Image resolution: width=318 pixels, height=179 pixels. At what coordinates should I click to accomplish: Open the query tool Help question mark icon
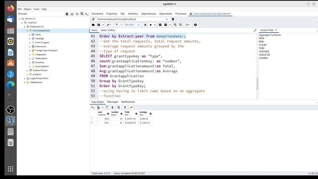(195, 25)
